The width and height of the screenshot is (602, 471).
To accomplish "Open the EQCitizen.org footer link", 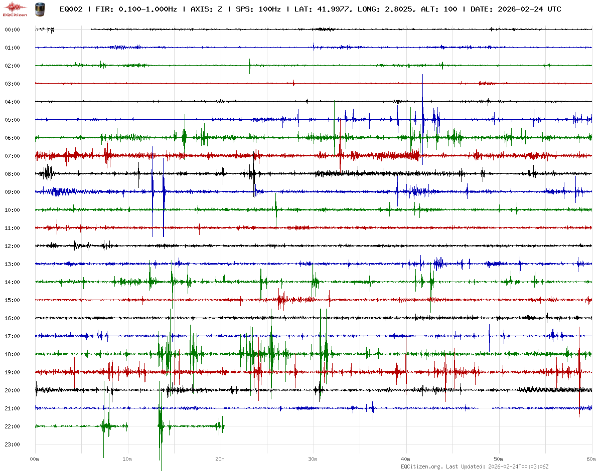I will [422, 466].
